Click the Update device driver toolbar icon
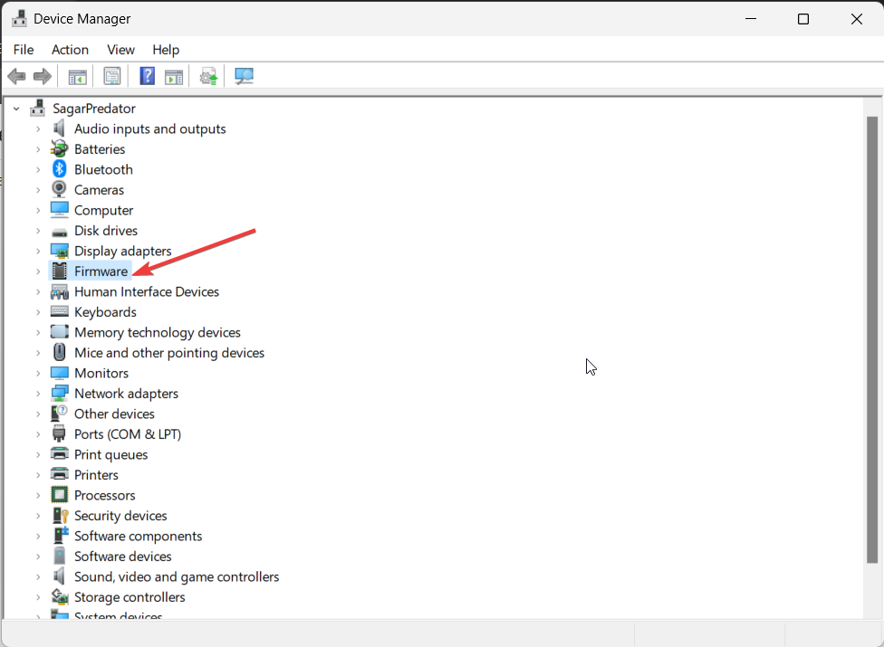Image resolution: width=884 pixels, height=647 pixels. tap(208, 77)
